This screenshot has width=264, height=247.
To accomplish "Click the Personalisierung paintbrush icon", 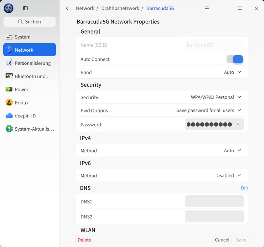I will click(x=9, y=63).
